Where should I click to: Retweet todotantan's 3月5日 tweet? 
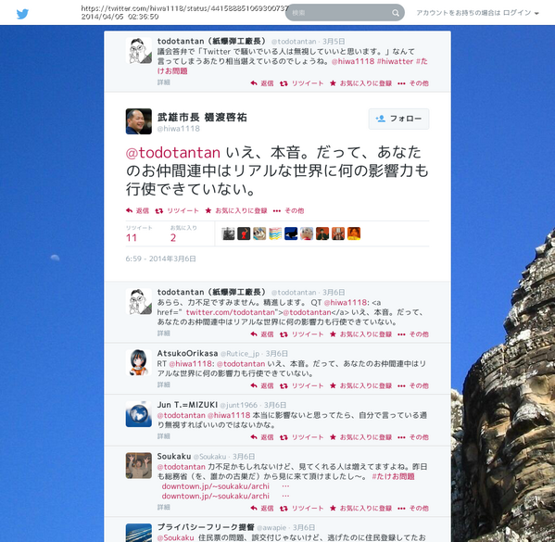pos(301,83)
